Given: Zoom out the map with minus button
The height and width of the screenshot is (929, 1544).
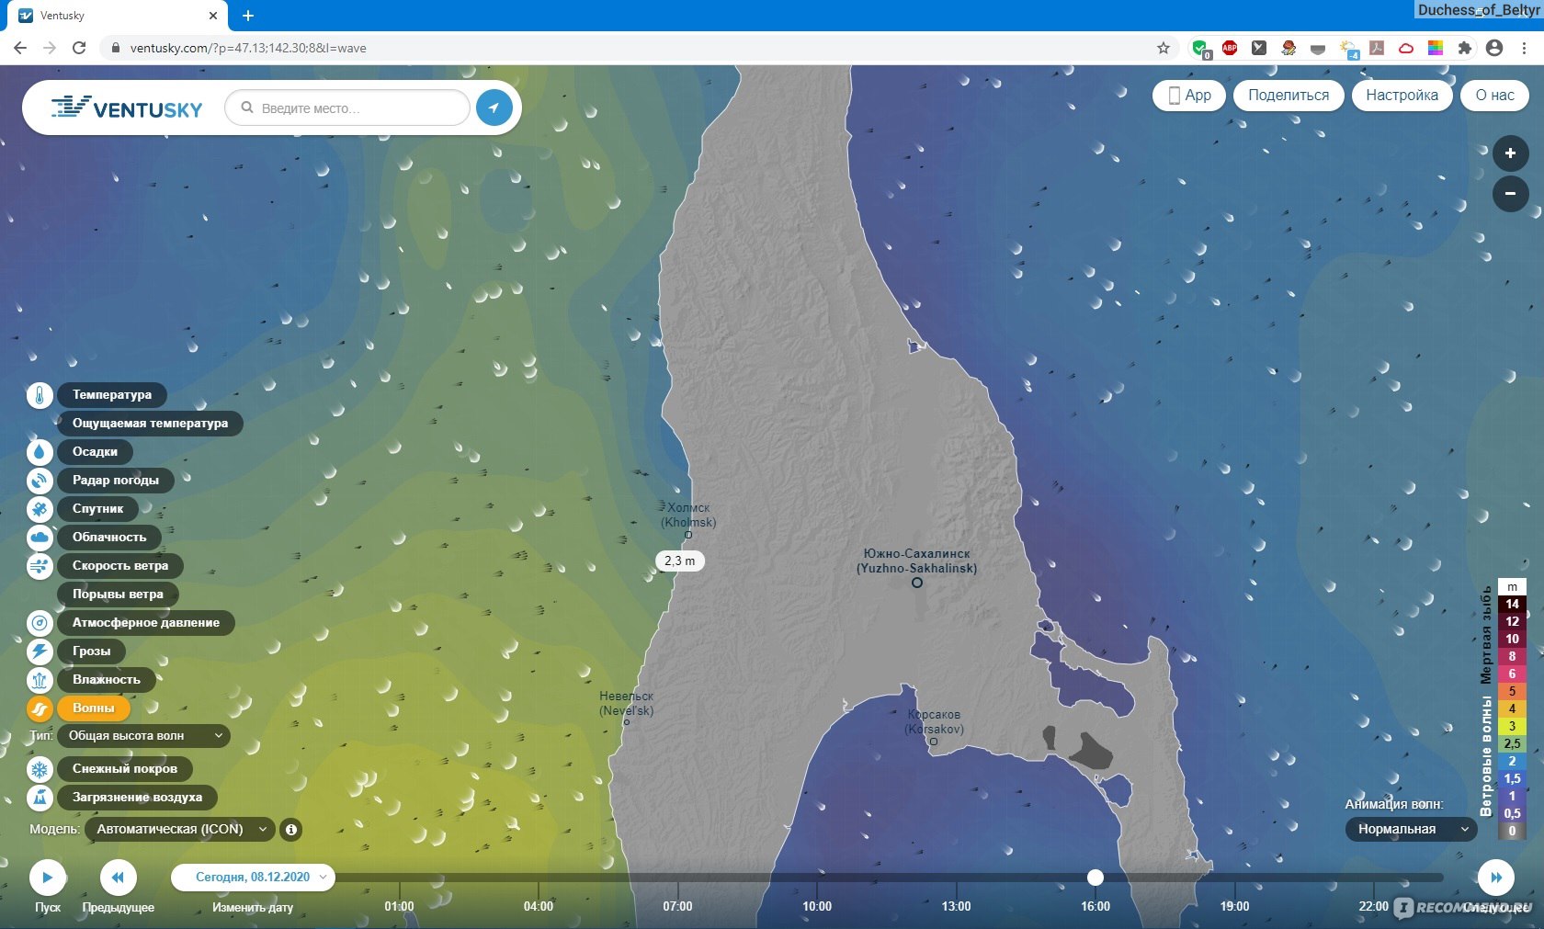Looking at the screenshot, I should 1510,194.
